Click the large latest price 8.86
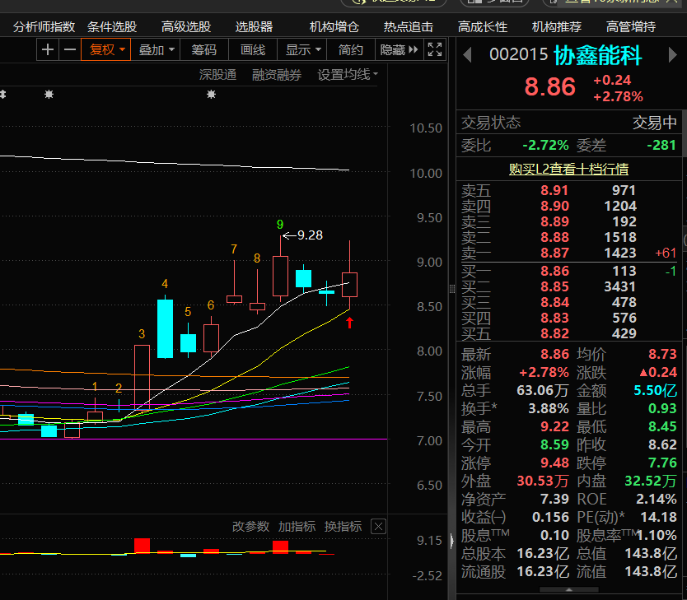Viewport: 687px width, 600px height. (x=549, y=86)
